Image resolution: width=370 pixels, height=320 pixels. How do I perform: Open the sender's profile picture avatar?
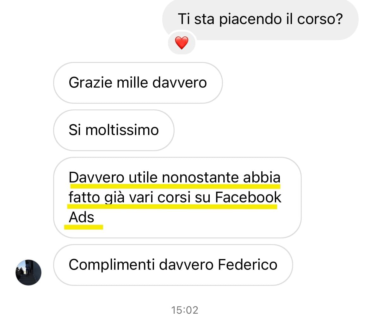28,272
